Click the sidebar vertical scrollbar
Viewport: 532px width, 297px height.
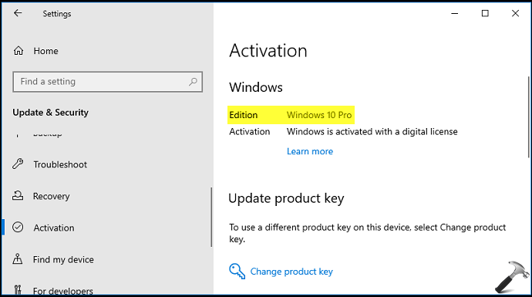211,218
